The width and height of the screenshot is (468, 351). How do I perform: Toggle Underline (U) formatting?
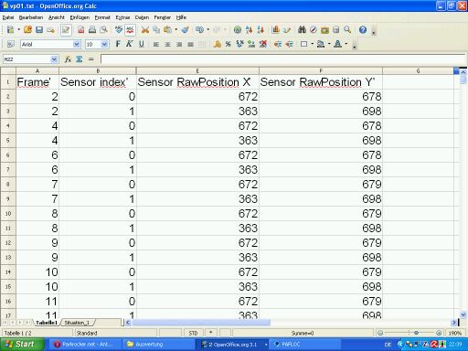(141, 44)
